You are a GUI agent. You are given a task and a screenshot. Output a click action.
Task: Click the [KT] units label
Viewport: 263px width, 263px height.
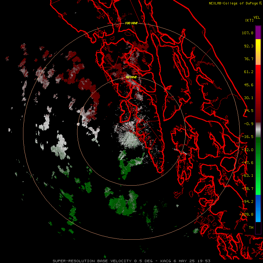click(x=249, y=20)
